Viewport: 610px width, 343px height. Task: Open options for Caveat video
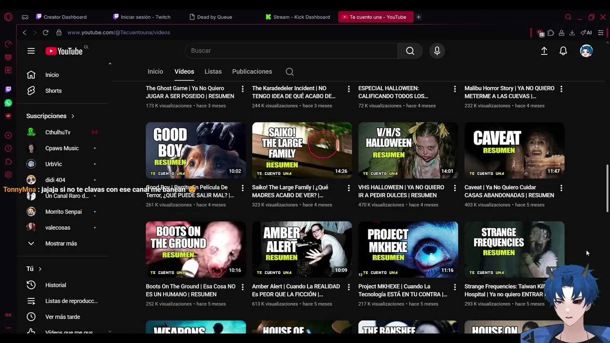click(561, 188)
